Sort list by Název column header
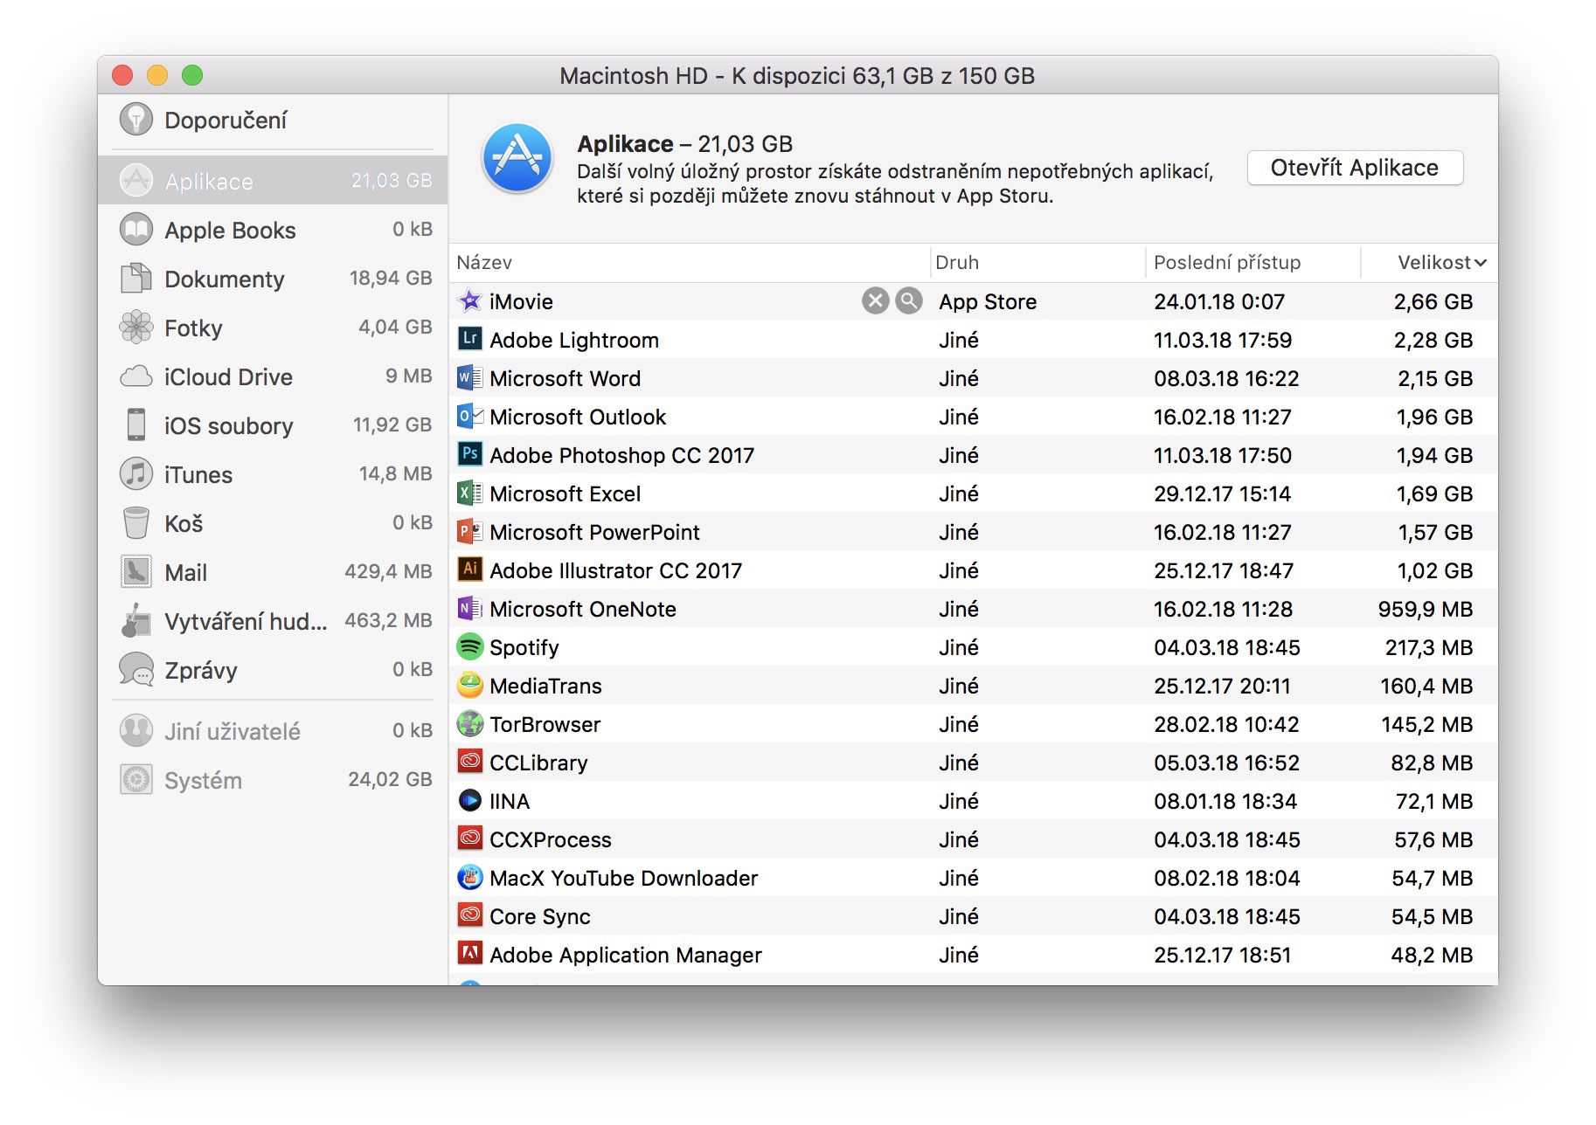 coord(484,263)
